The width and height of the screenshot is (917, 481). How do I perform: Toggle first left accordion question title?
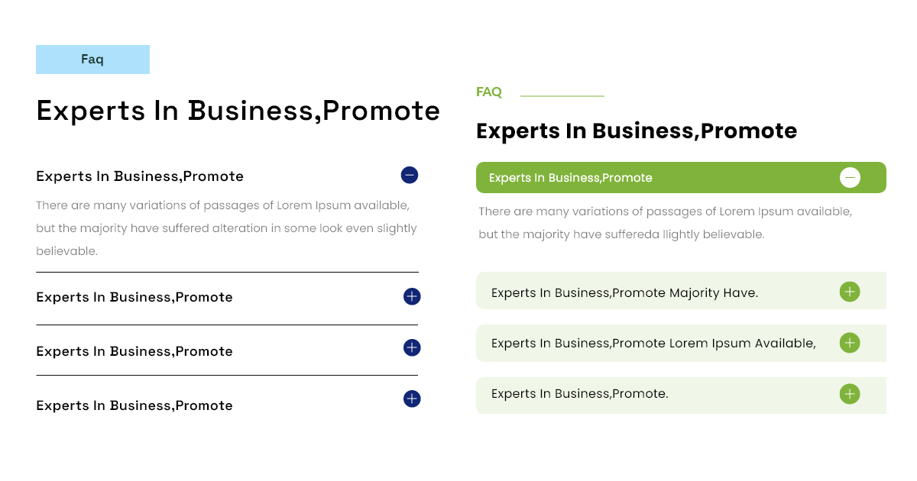point(140,176)
